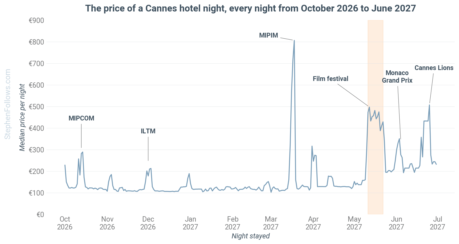The width and height of the screenshot is (459, 244).
Task: Select the €500 y-axis tick label
Action: click(37, 106)
